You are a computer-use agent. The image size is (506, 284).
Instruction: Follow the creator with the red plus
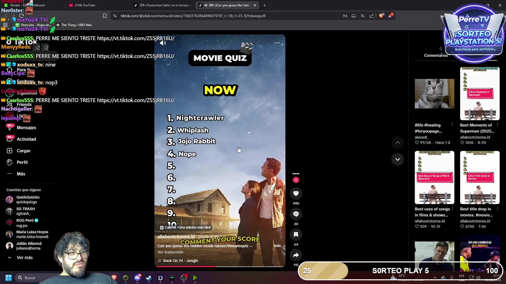click(296, 180)
